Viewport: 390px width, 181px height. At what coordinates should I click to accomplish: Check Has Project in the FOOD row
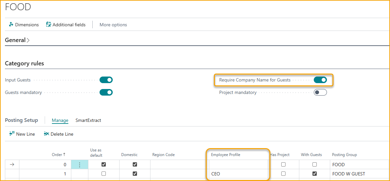[283, 165]
